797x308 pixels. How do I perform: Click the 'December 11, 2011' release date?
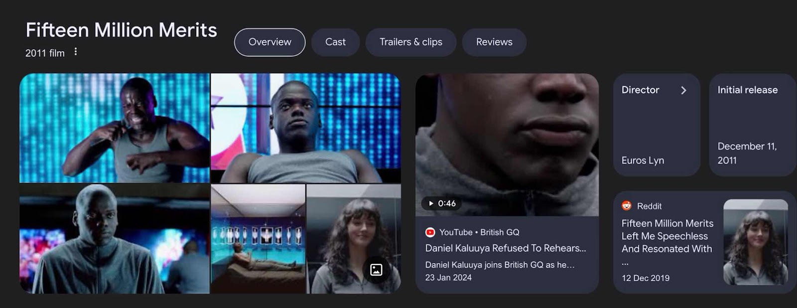[x=747, y=154]
